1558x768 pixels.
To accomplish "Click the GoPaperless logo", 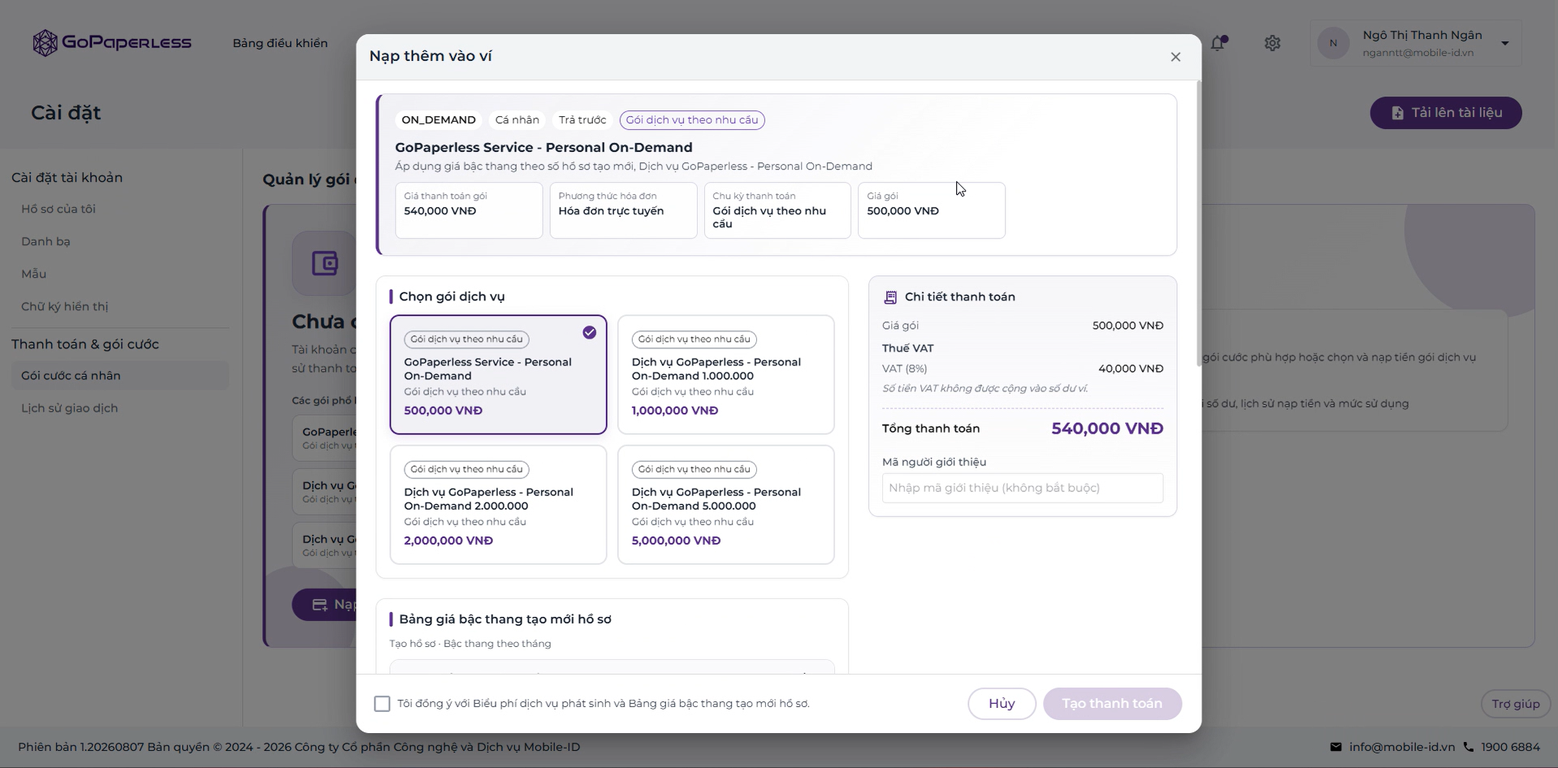I will tap(112, 42).
